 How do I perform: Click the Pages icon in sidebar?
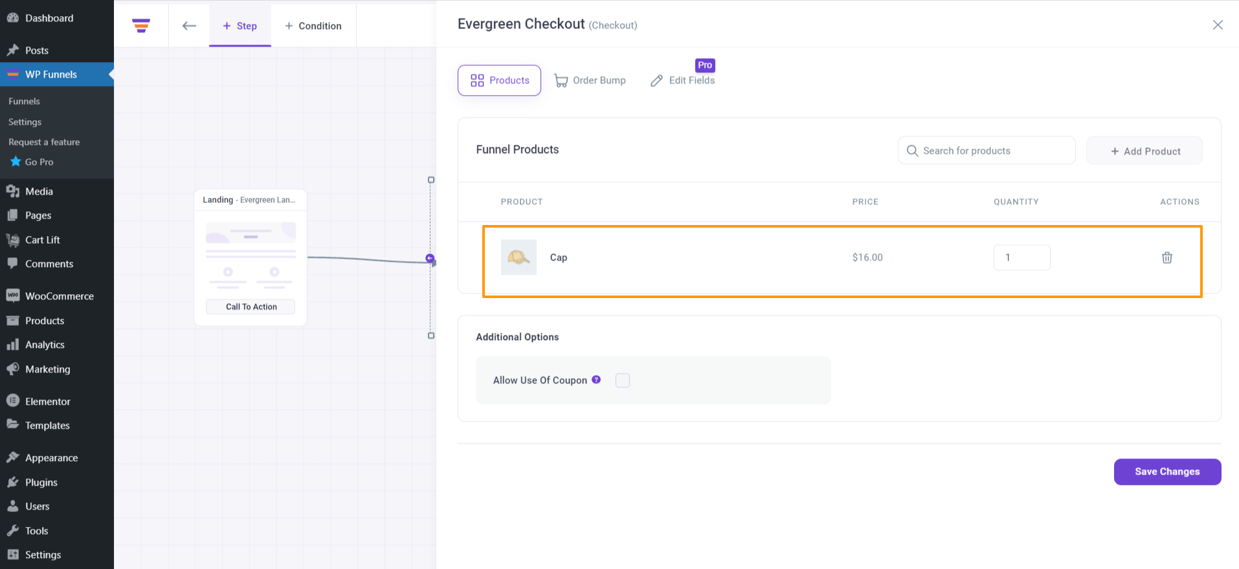pyautogui.click(x=13, y=215)
